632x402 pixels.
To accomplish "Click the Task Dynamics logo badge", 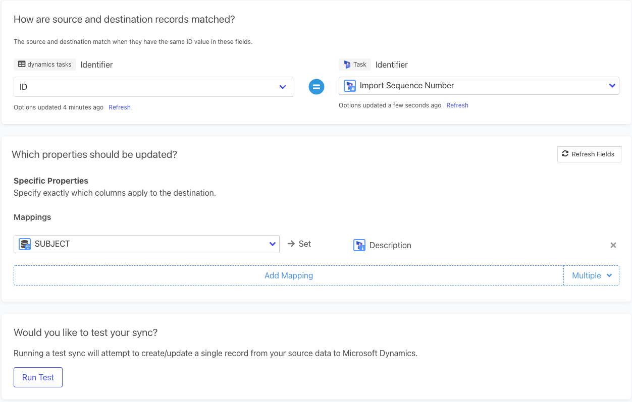I will tap(347, 65).
